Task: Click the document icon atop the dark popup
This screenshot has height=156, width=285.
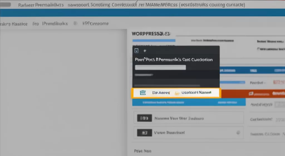Action: (136, 51)
